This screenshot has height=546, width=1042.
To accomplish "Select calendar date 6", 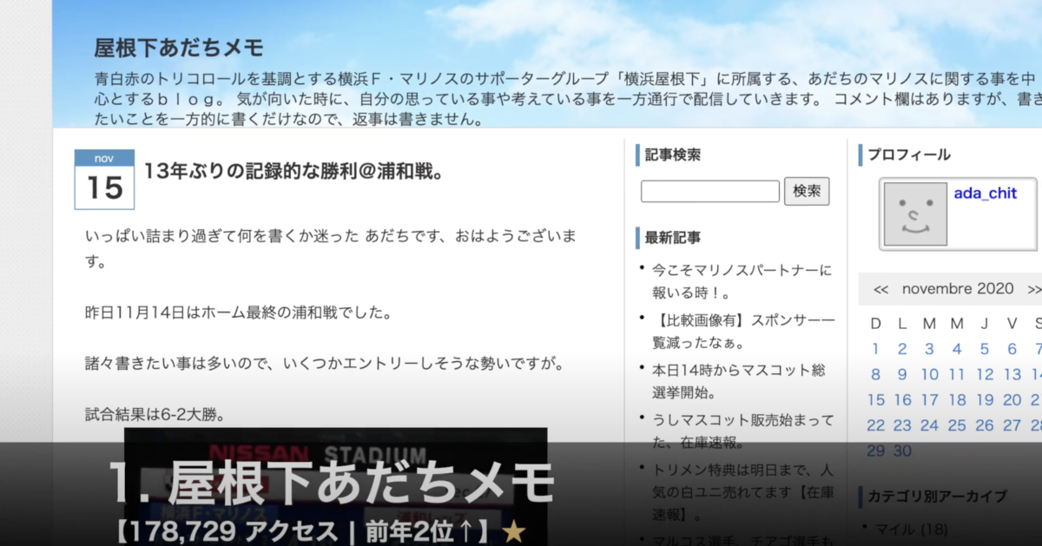I will click(x=1012, y=349).
